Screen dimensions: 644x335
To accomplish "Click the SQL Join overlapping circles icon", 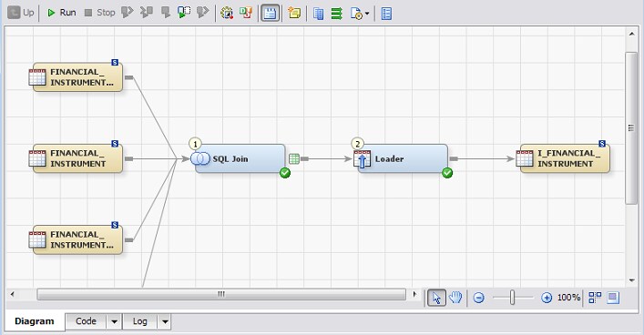I will (x=200, y=158).
